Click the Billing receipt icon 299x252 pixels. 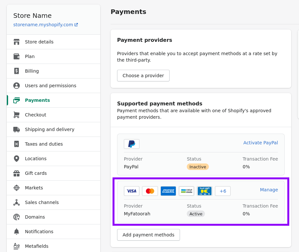17,71
